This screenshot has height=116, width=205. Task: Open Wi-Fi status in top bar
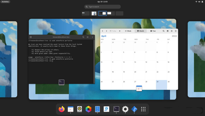tap(196, 2)
